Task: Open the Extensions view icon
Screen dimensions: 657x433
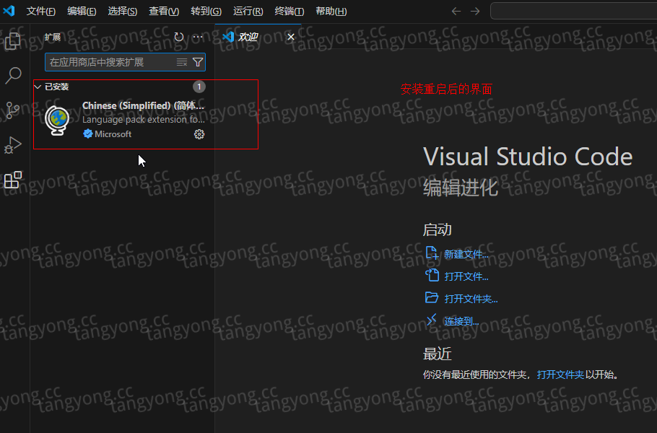Action: point(12,180)
